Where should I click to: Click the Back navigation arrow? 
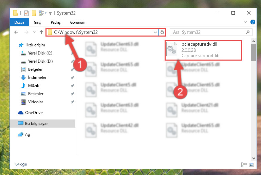[x=16, y=32]
